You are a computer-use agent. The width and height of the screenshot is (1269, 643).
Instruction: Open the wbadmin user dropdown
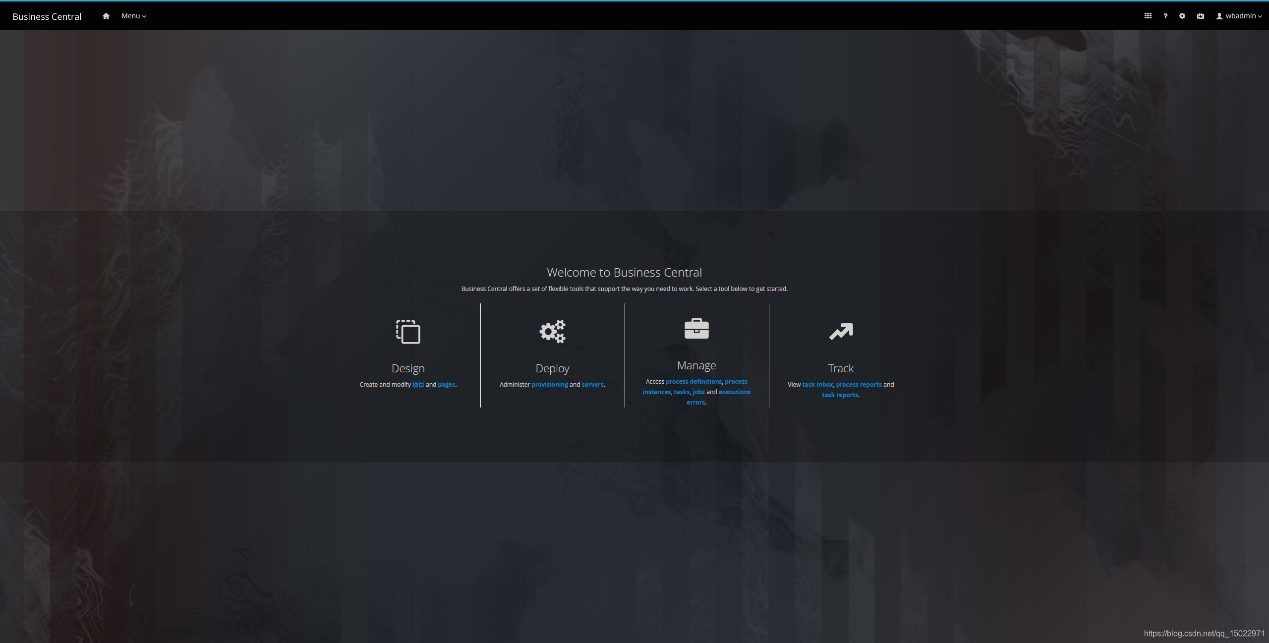[1239, 16]
